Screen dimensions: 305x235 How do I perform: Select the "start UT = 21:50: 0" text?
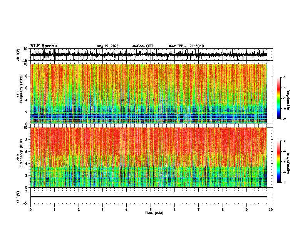pos(186,46)
